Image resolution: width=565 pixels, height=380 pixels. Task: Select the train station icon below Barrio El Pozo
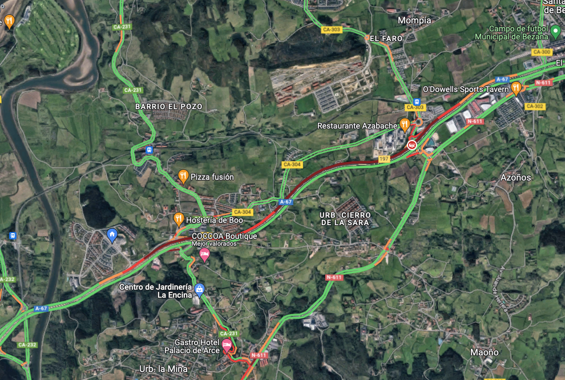(149, 150)
